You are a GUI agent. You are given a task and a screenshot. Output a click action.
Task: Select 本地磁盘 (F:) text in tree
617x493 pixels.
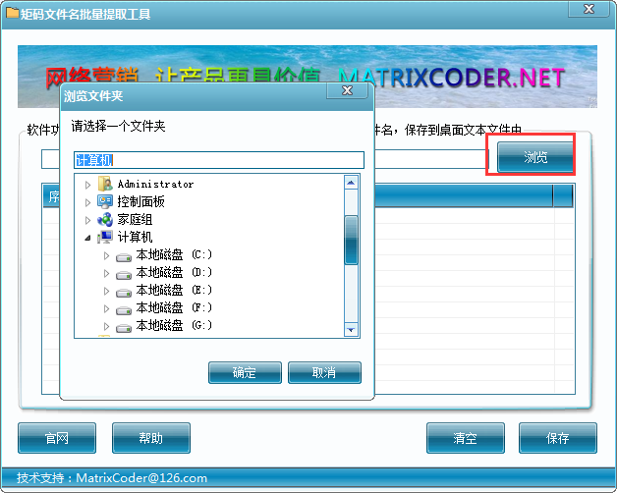click(174, 307)
